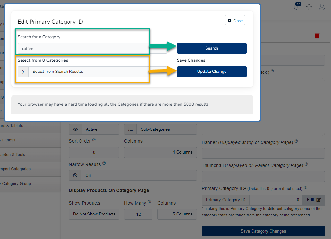Click help icon beside Thumbnail label
This screenshot has height=239, width=331.
[x=306, y=165]
